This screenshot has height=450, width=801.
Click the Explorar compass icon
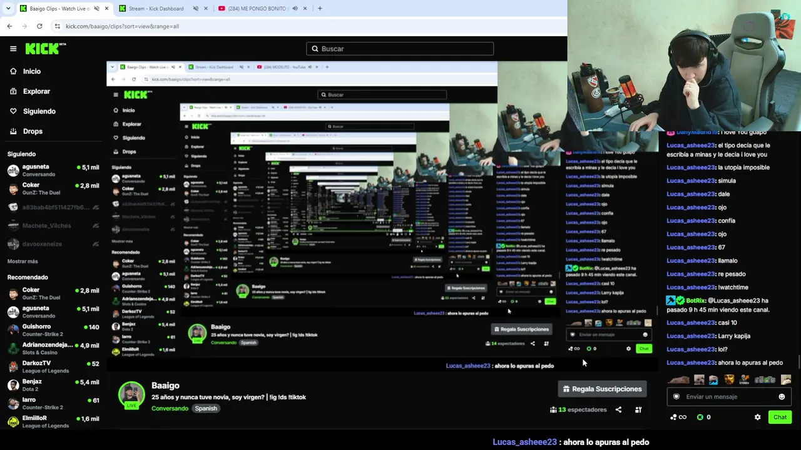pos(13,91)
